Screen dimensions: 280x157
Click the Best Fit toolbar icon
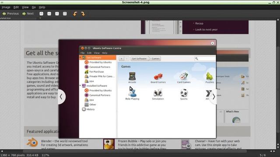tap(65, 14)
